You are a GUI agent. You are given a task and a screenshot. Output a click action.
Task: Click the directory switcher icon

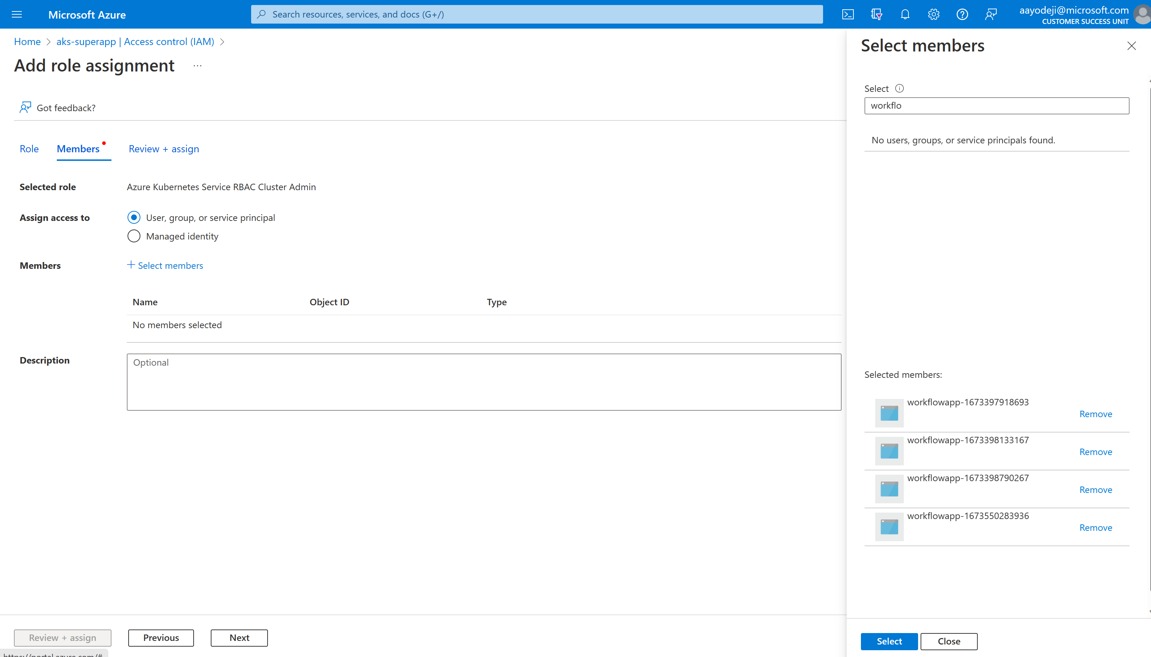[876, 14]
